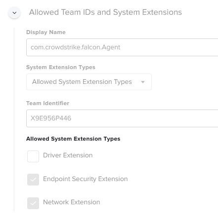Image resolution: width=218 pixels, height=224 pixels.
Task: Focus the Display Name input field
Action: point(122,47)
